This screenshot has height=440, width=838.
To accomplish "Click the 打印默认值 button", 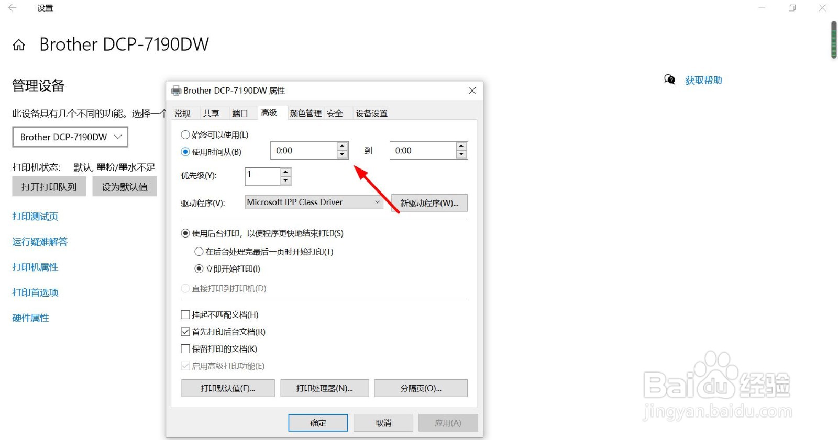I will (228, 388).
